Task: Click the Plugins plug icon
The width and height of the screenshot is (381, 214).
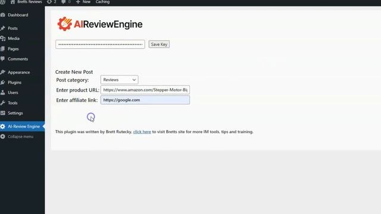Action: 2,83
